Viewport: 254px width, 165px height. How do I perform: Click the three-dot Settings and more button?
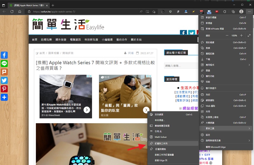[249, 12]
